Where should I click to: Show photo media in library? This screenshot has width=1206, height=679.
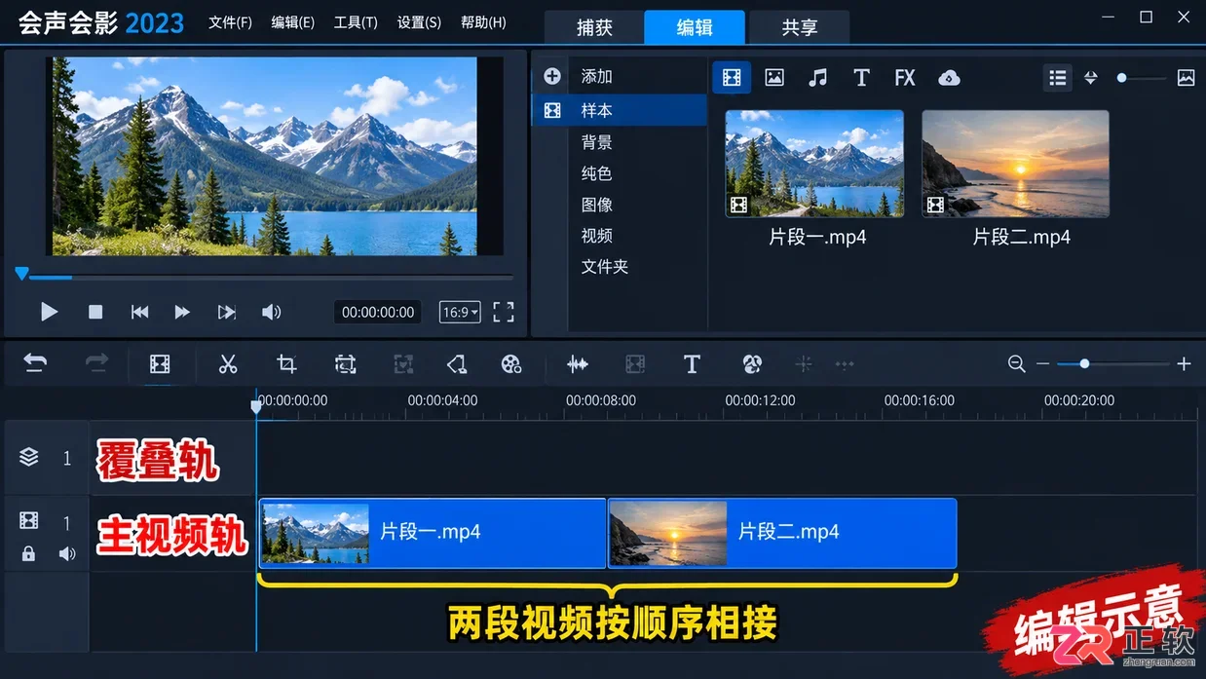coord(774,78)
